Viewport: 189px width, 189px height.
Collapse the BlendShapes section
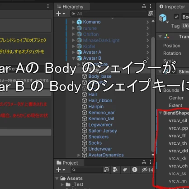(x=161, y=113)
